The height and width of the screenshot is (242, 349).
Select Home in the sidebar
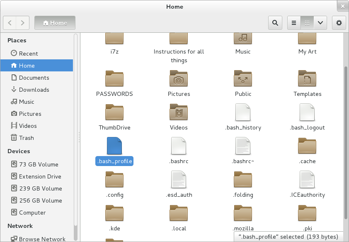click(x=37, y=66)
